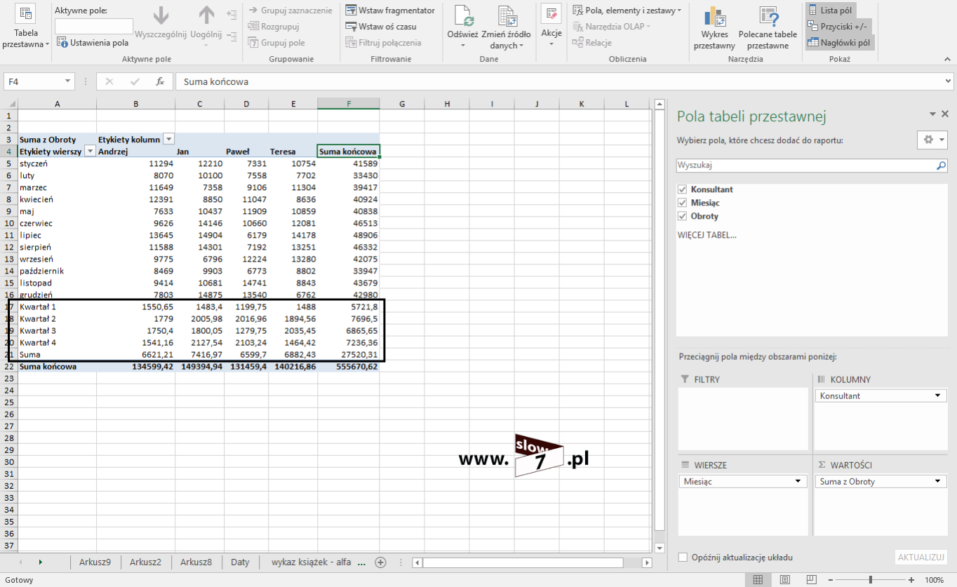Click Grupuj pole command
957x587 pixels.
(276, 43)
